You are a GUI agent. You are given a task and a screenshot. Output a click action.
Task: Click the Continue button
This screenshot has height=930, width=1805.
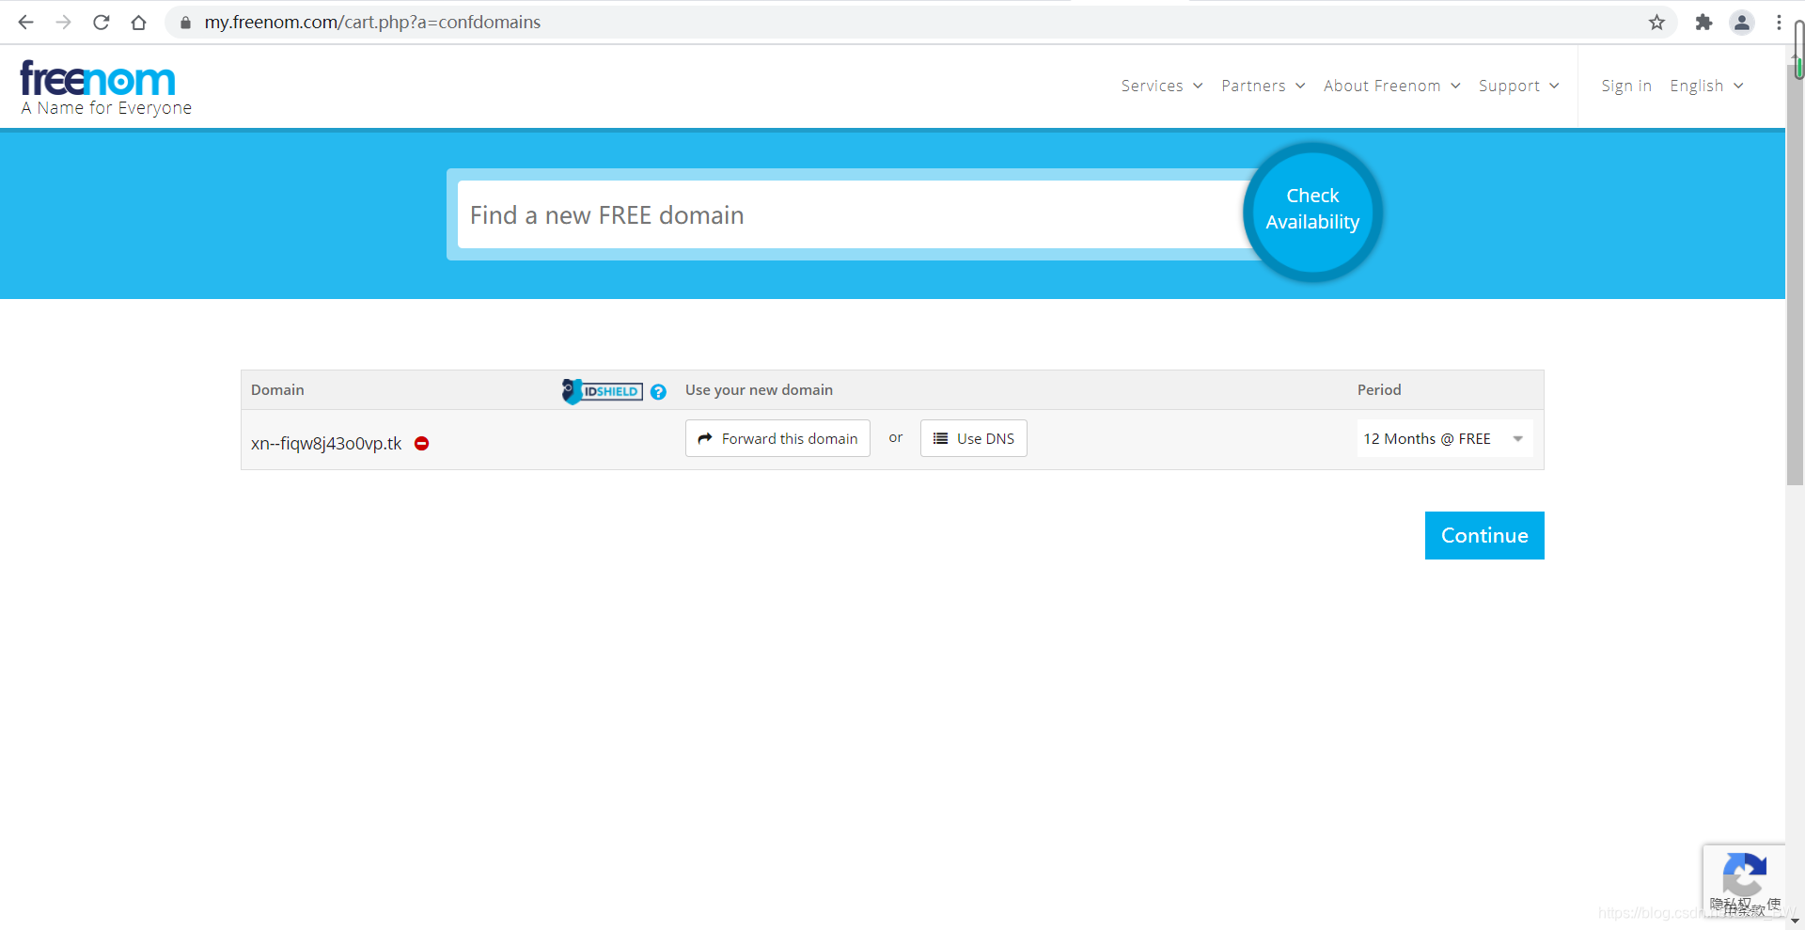point(1484,535)
